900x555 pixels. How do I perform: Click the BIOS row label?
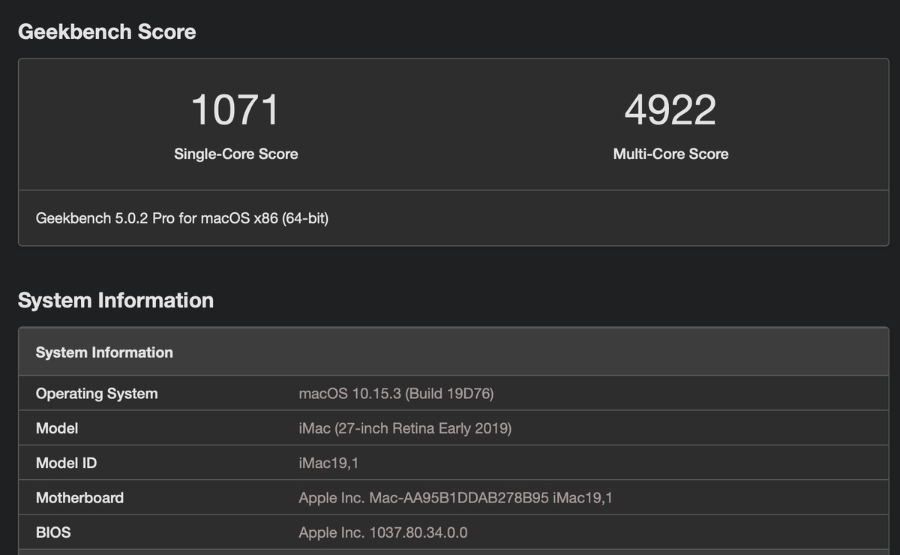point(53,532)
